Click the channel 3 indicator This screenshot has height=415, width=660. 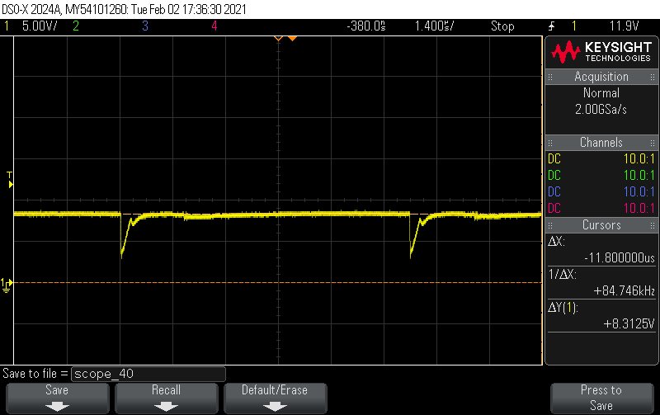pos(145,26)
